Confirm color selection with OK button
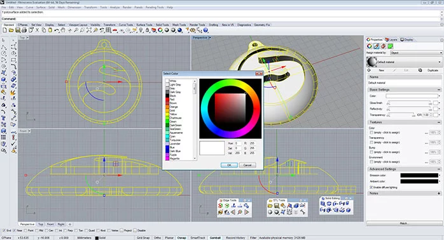This screenshot has width=444, height=240. [x=229, y=165]
